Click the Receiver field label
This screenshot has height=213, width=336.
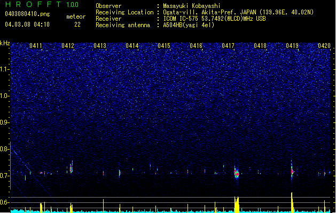108,19
